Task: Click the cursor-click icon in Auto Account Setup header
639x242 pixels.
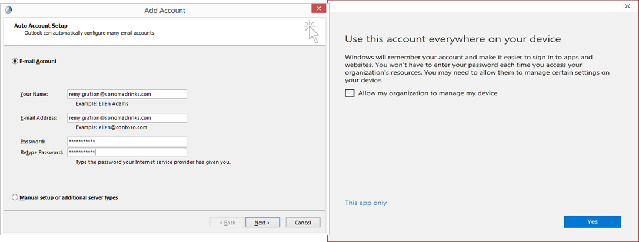Action: (x=311, y=32)
